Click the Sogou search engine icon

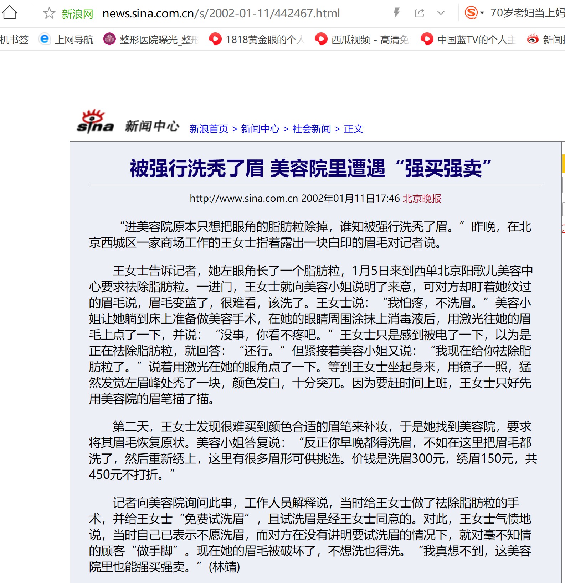471,13
